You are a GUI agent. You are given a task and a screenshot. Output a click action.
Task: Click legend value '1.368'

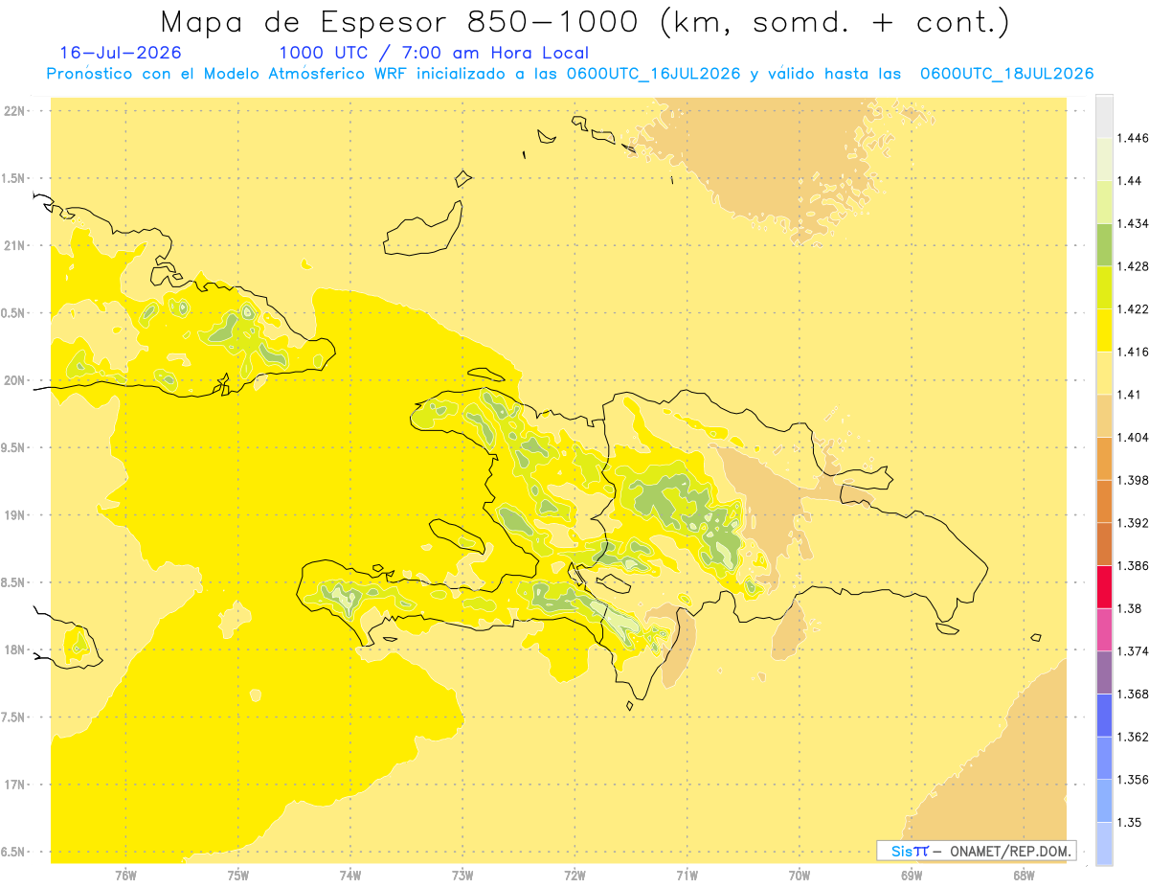(x=1133, y=694)
